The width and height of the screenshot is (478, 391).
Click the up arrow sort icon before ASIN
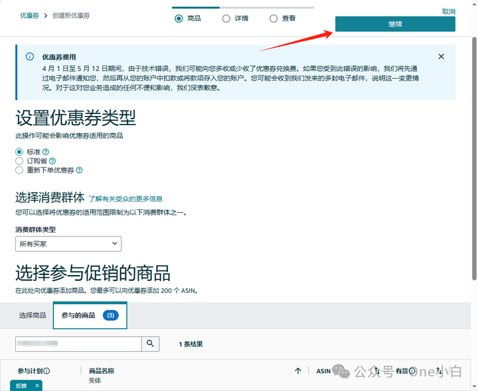(298, 371)
